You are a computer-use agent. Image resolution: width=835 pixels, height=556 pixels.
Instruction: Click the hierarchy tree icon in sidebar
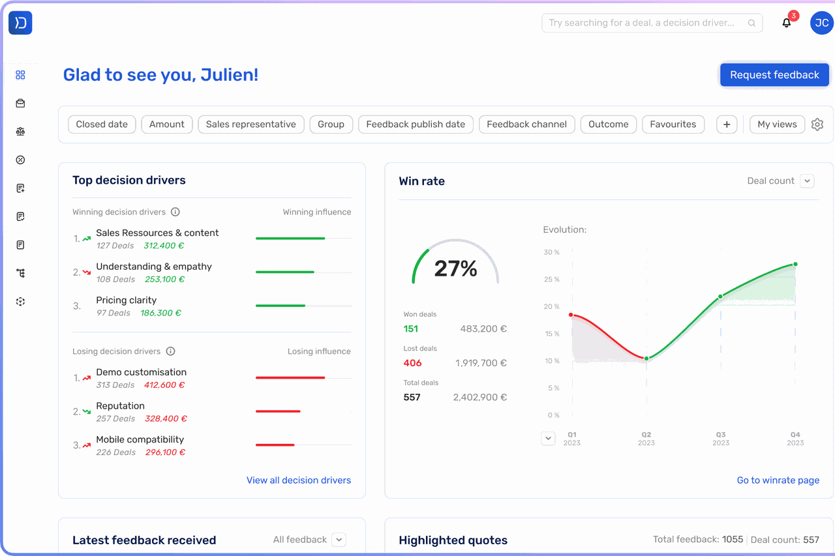[x=20, y=274]
